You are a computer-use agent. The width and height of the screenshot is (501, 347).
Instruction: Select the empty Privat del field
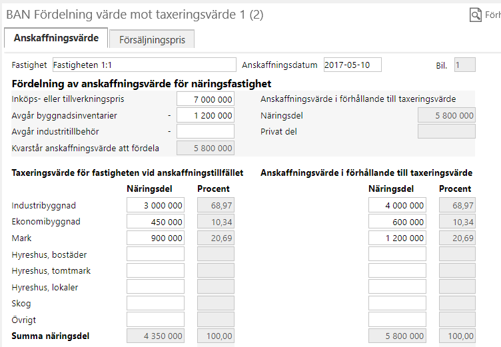446,131
